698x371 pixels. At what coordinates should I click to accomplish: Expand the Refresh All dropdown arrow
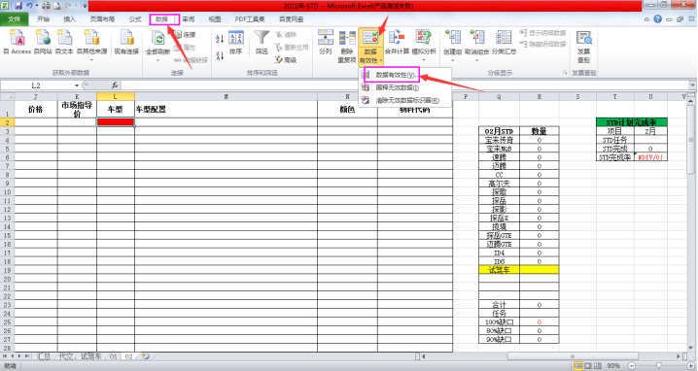click(157, 60)
